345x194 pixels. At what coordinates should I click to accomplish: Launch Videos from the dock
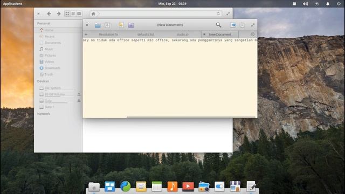pos(188,186)
